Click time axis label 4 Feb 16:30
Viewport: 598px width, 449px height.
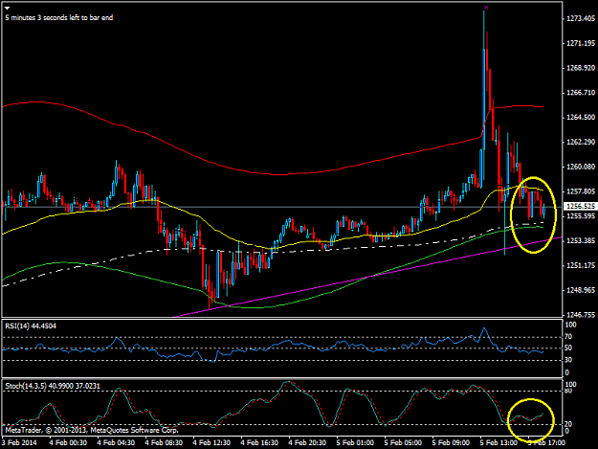tap(259, 443)
